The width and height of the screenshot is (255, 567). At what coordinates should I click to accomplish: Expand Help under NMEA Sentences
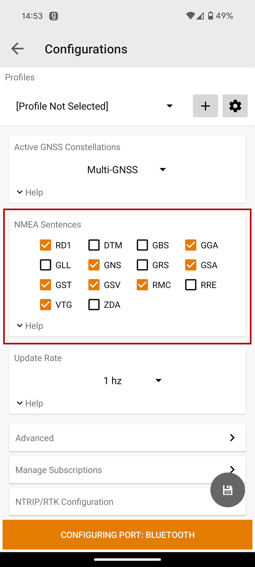[30, 326]
